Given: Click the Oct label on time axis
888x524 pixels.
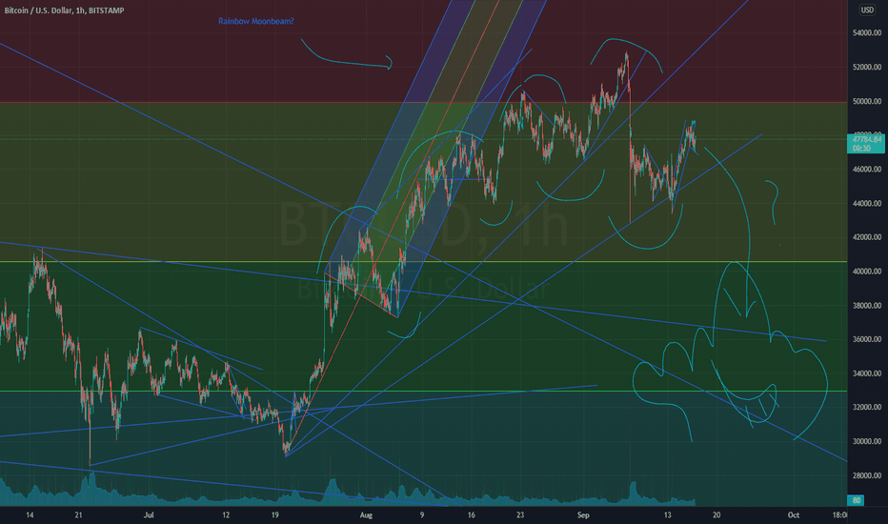Looking at the screenshot, I should pos(794,514).
